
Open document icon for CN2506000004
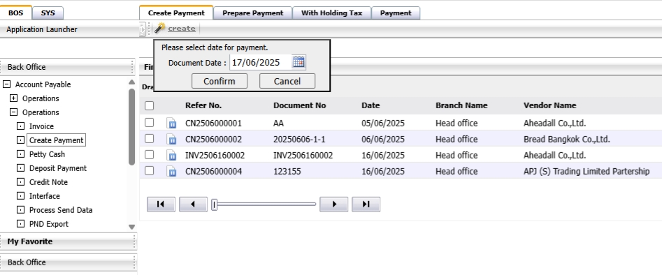pos(172,172)
